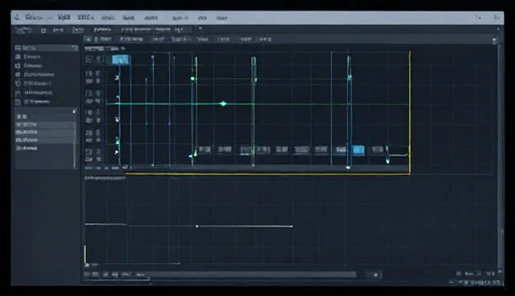Click the square outline icon in the upper toolbar
Viewport: 515px width, 296px height.
[x=43, y=31]
